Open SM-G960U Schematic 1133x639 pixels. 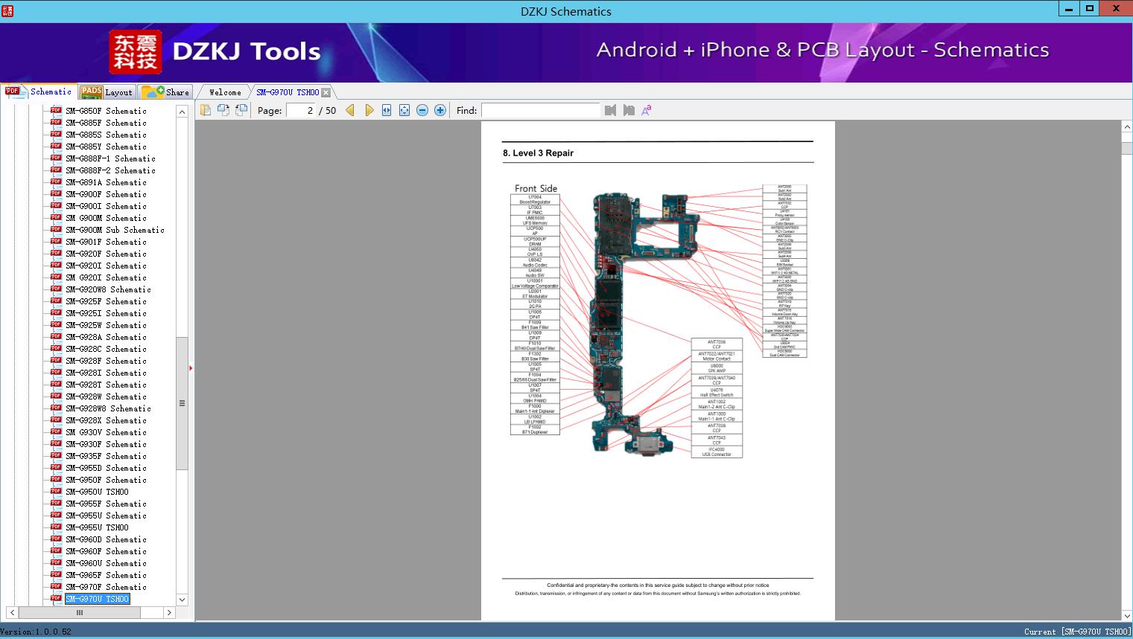(106, 563)
